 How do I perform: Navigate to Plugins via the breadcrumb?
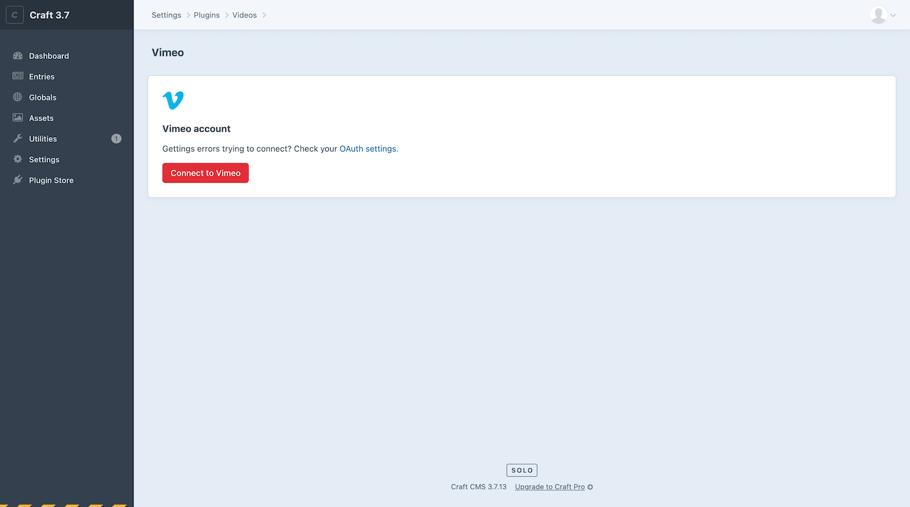pyautogui.click(x=206, y=15)
